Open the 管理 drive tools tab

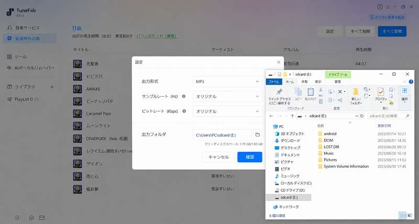coord(338,82)
